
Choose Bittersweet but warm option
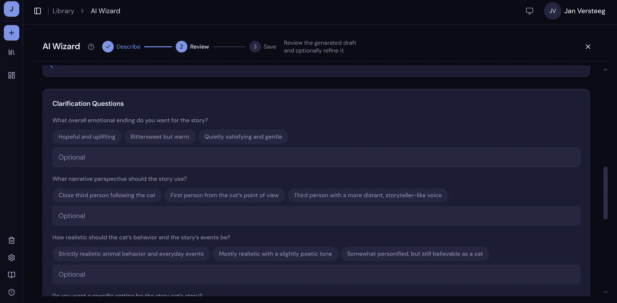point(160,137)
